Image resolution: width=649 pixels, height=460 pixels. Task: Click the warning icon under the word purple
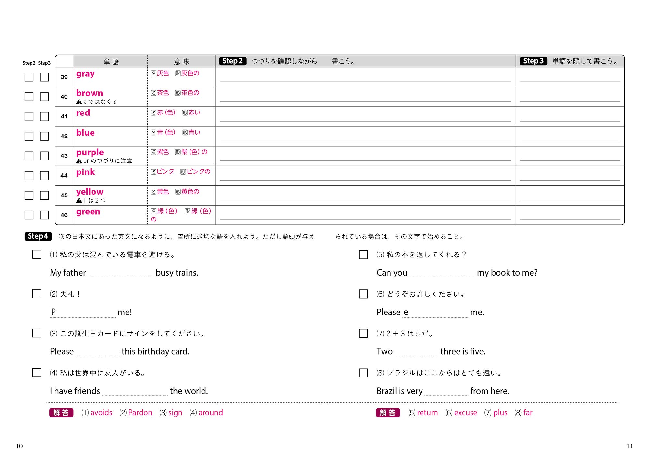pyautogui.click(x=79, y=161)
